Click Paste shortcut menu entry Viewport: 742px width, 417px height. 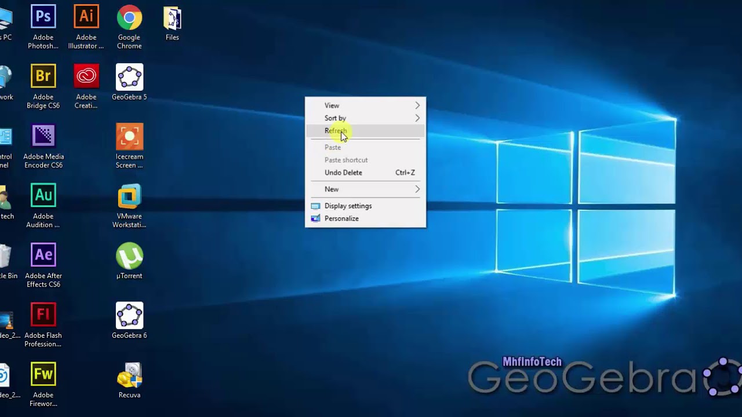point(365,160)
